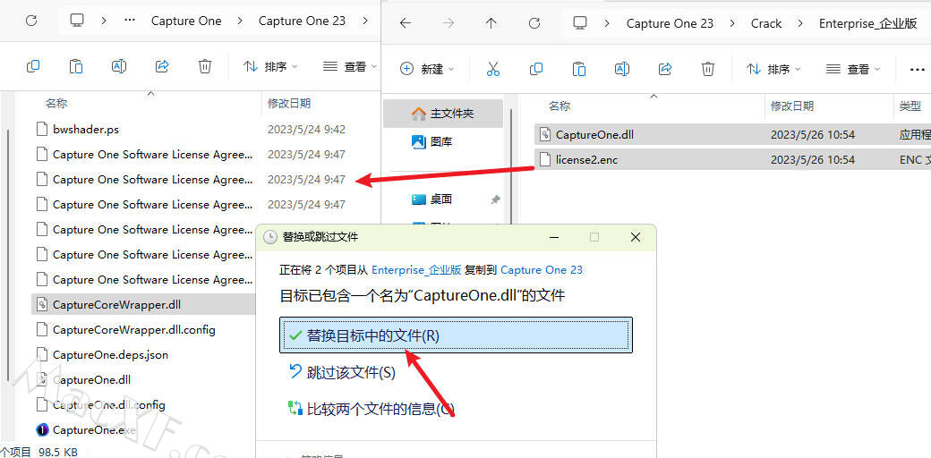This screenshot has height=458, width=931.
Task: Expand chevron after "Capture One" in left breadcrumb
Action: click(240, 21)
